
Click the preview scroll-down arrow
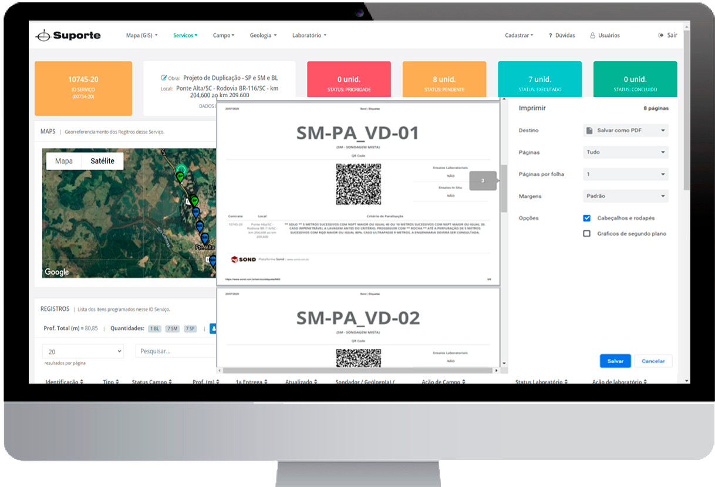[x=504, y=364]
